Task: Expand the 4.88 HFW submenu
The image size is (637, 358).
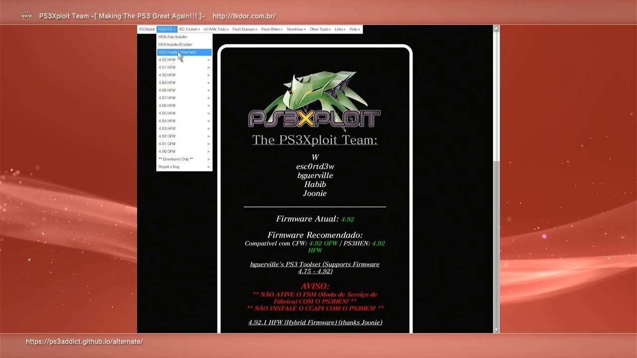Action: 184,90
